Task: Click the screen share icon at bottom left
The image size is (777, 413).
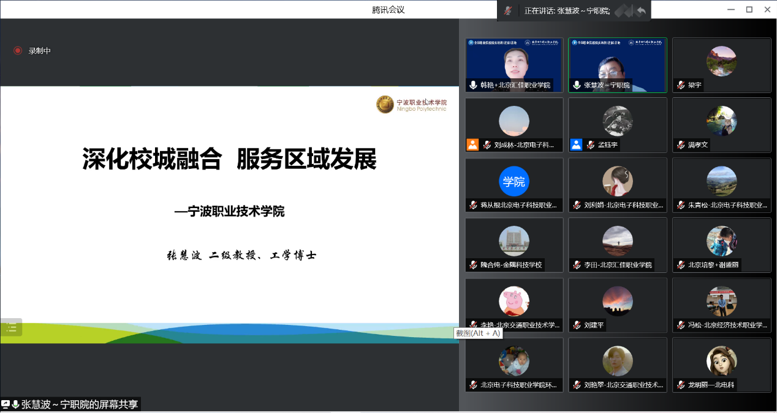Action: click(x=6, y=404)
